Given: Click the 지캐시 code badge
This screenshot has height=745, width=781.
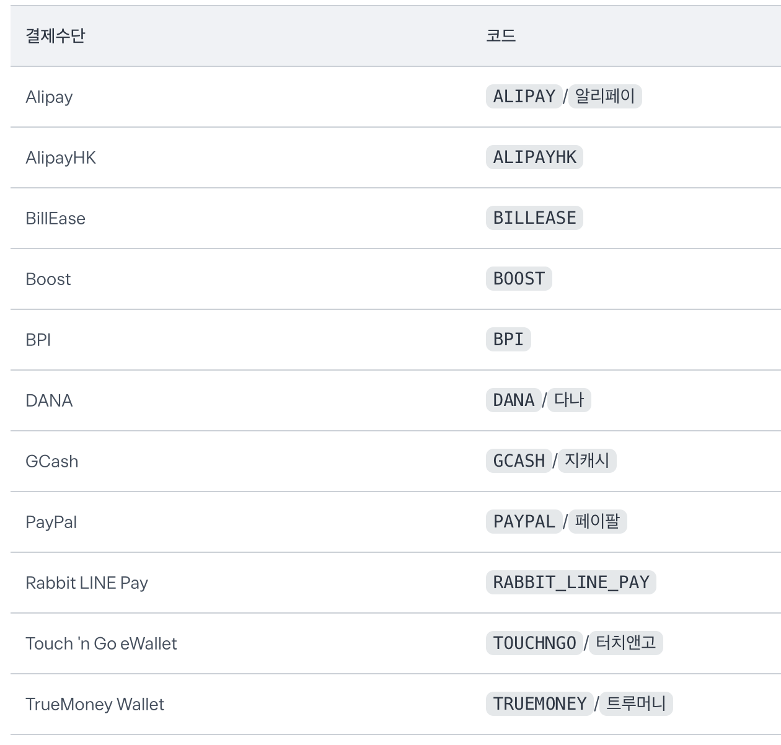Looking at the screenshot, I should (586, 461).
